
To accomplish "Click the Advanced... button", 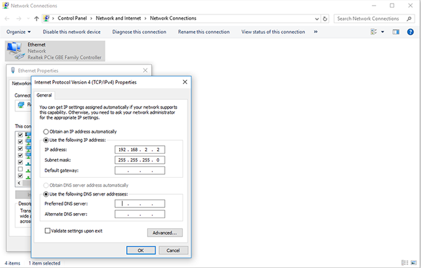I will click(164, 232).
